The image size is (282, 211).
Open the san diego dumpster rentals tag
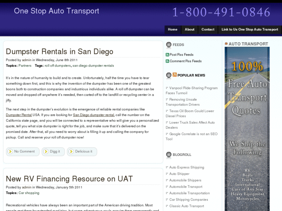[93, 66]
